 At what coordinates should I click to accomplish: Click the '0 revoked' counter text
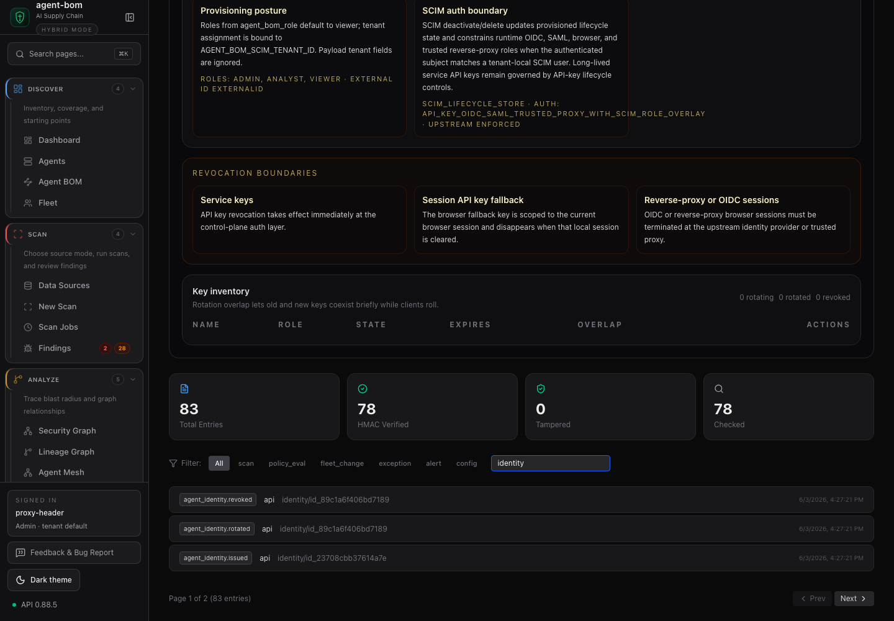click(833, 297)
